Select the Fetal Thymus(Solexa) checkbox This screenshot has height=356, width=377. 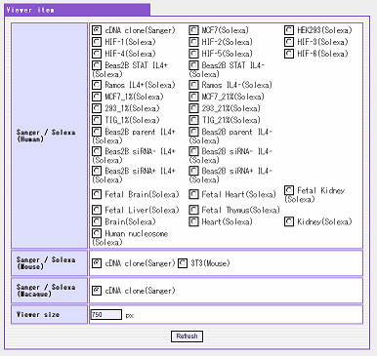[193, 210]
